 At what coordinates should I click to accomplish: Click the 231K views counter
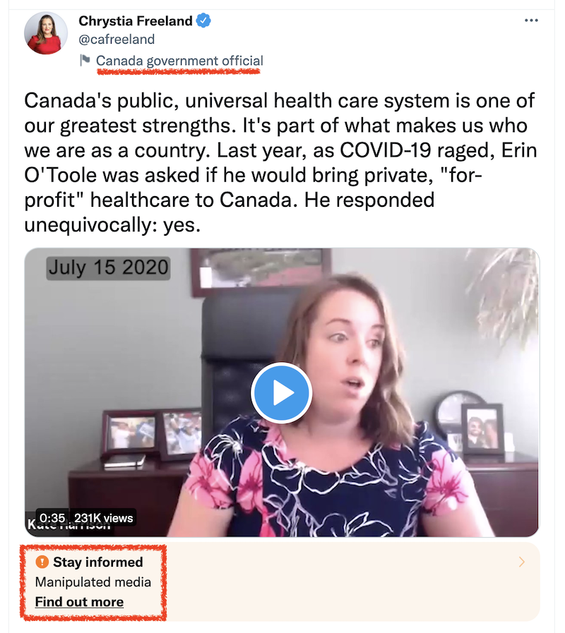pos(103,517)
